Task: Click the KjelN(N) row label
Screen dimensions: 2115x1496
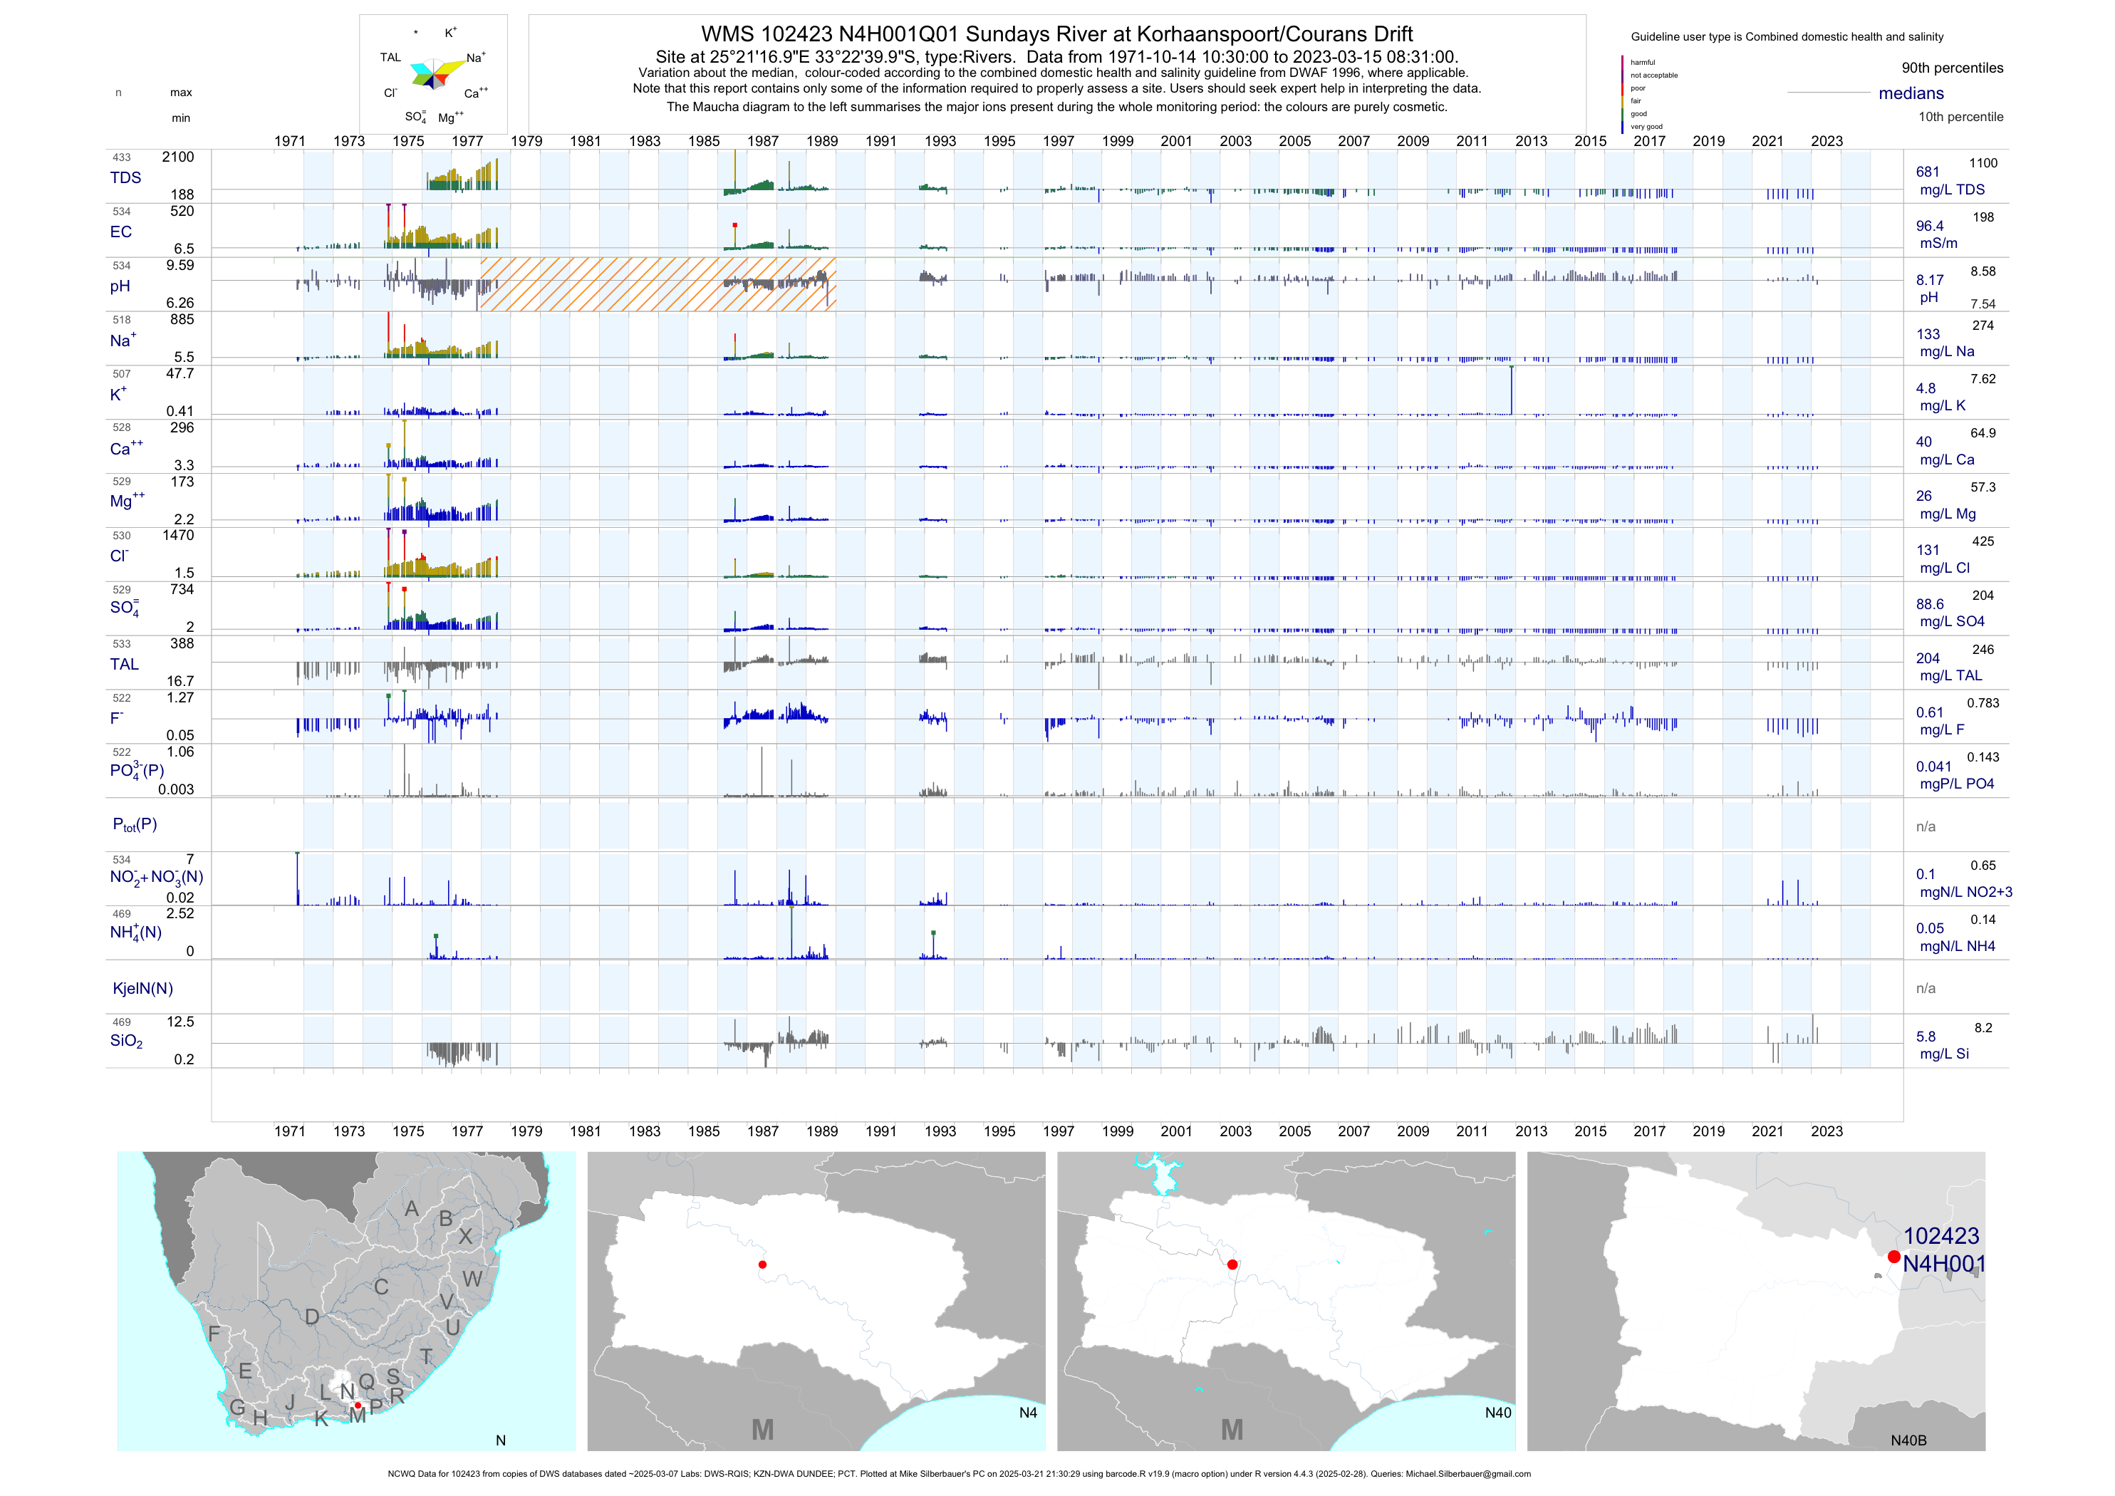Action: point(142,989)
